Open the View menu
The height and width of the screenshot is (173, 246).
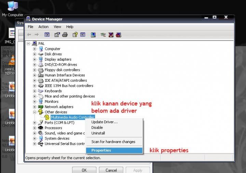click(57, 27)
